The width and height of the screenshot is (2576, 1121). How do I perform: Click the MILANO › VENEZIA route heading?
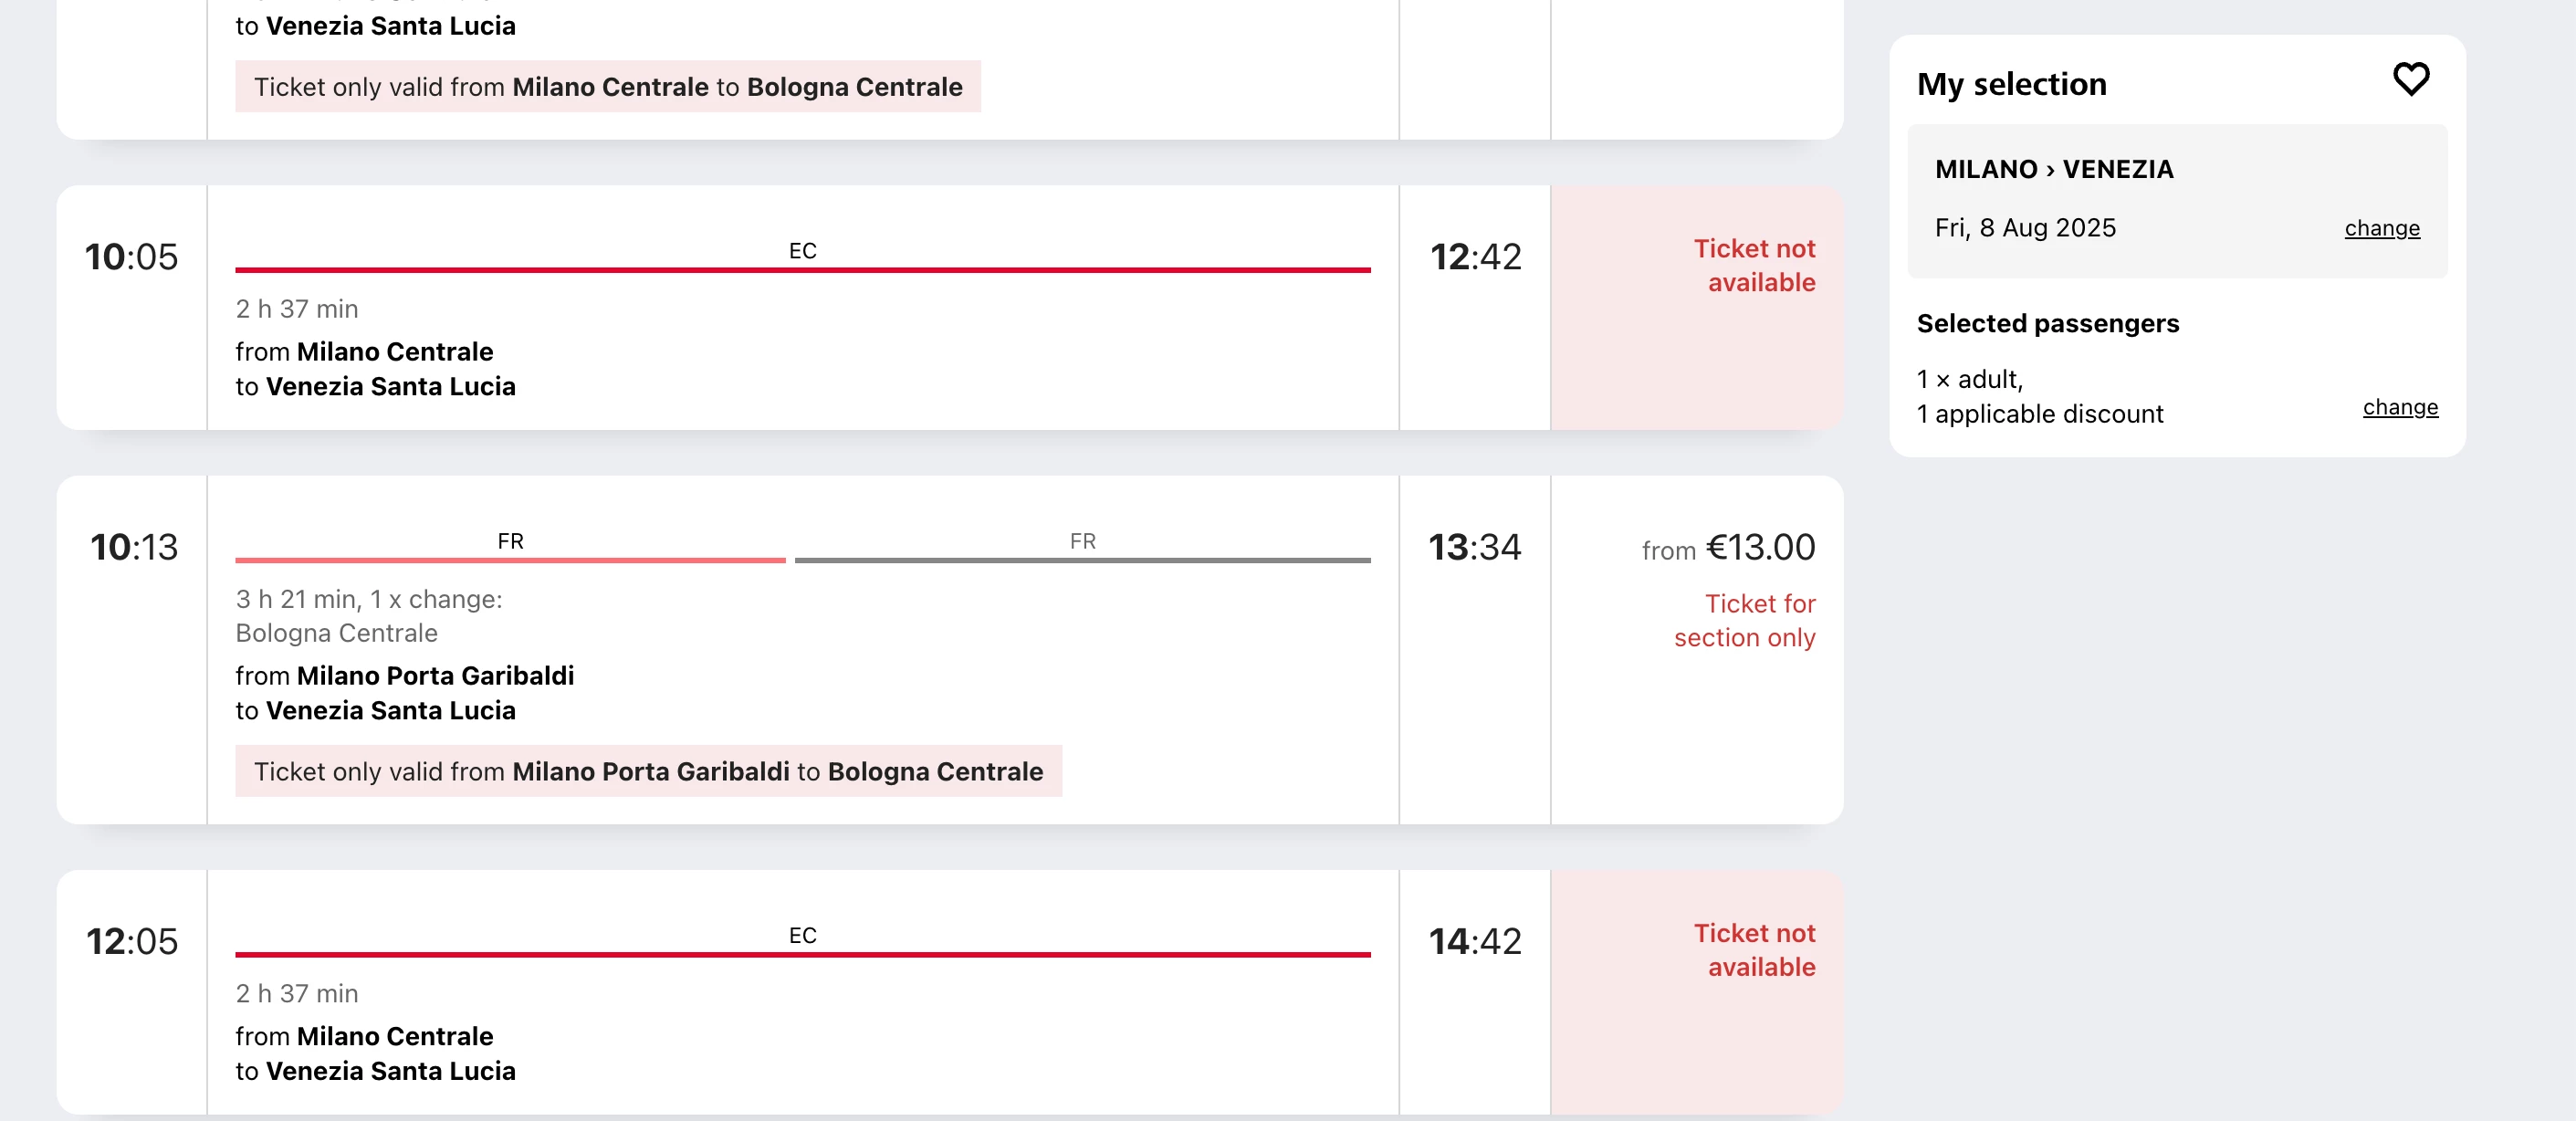coord(2054,169)
